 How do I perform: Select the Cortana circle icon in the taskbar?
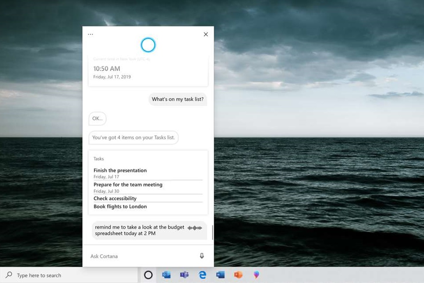148,275
